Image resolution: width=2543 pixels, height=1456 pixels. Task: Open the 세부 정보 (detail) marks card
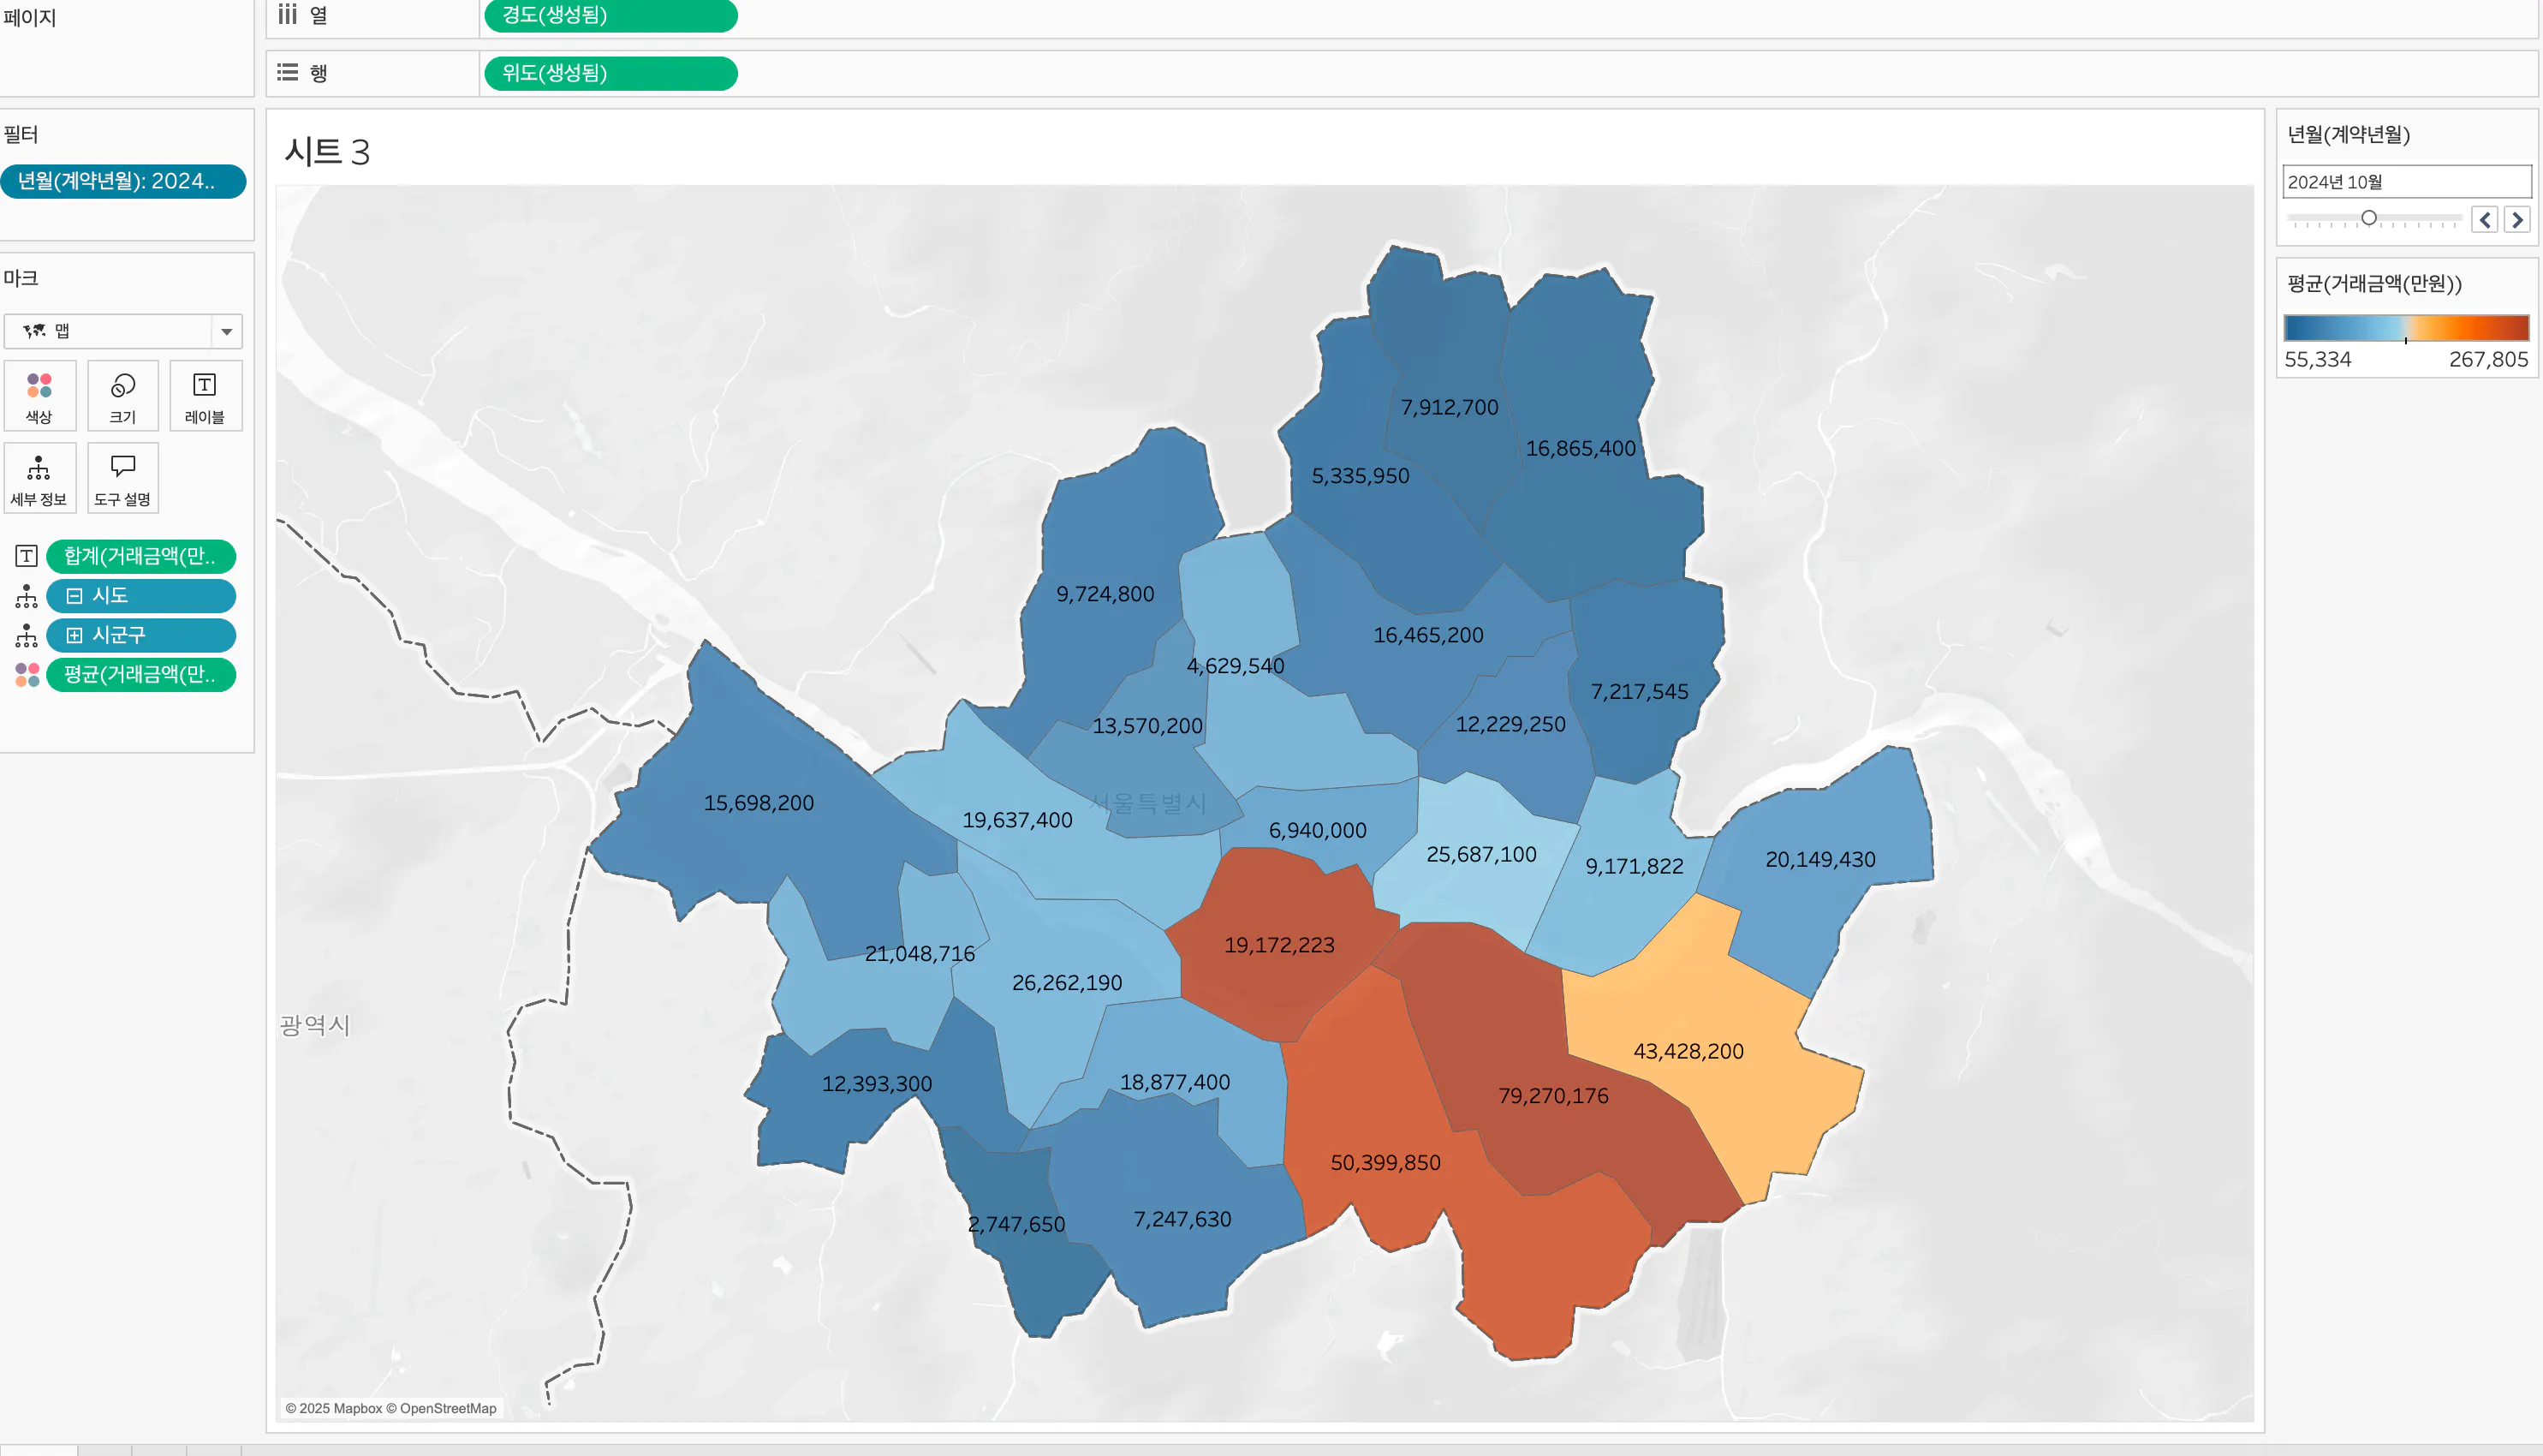pos(39,479)
